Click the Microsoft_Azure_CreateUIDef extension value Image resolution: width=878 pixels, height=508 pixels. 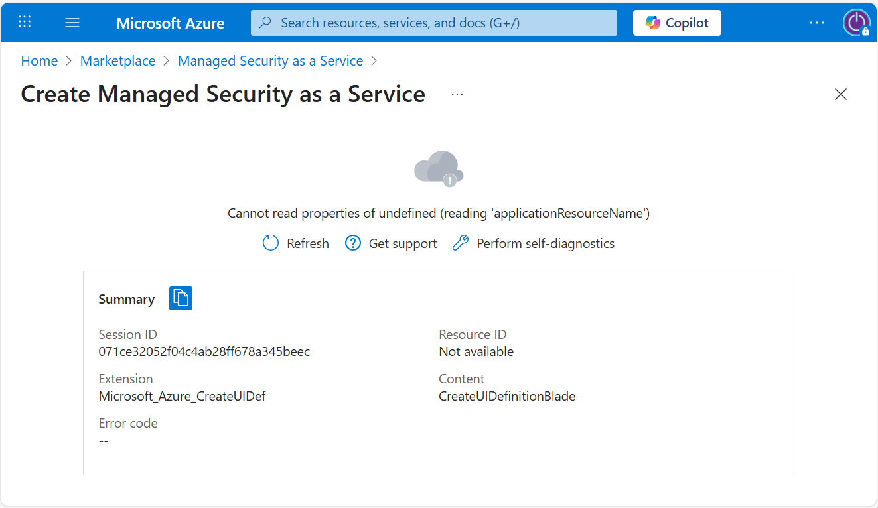tap(182, 396)
